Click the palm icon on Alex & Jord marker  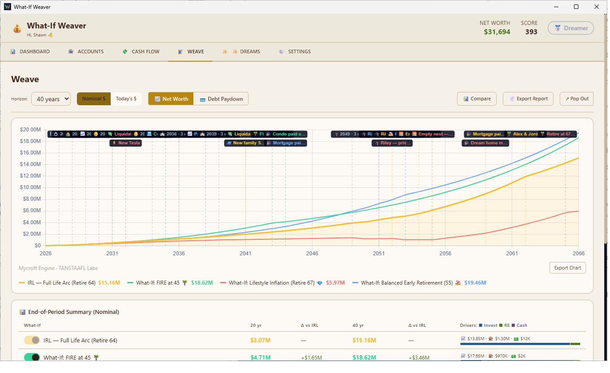(509, 134)
